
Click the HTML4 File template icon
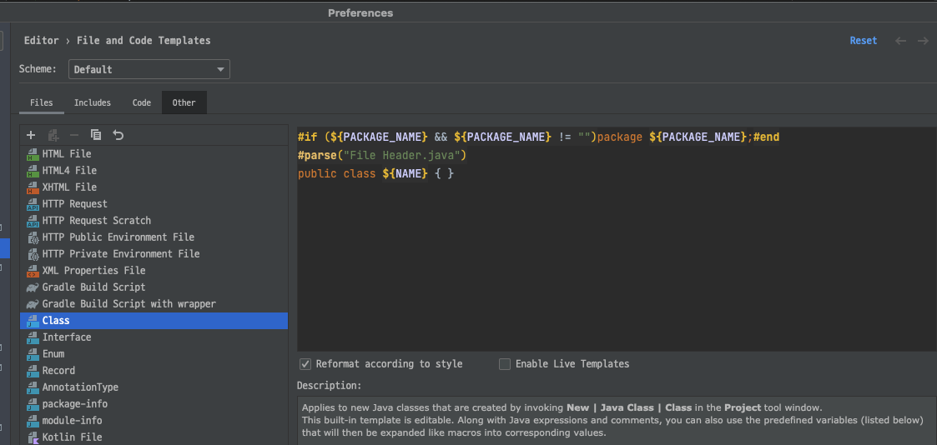[x=33, y=171]
